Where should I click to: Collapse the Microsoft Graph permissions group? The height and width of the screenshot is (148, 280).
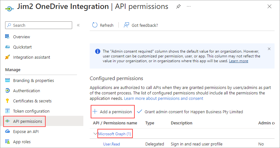click(x=95, y=134)
